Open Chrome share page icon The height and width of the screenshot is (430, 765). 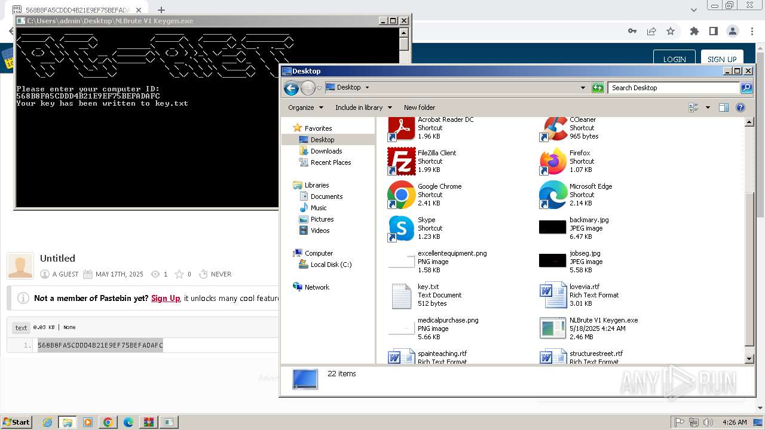pos(651,31)
